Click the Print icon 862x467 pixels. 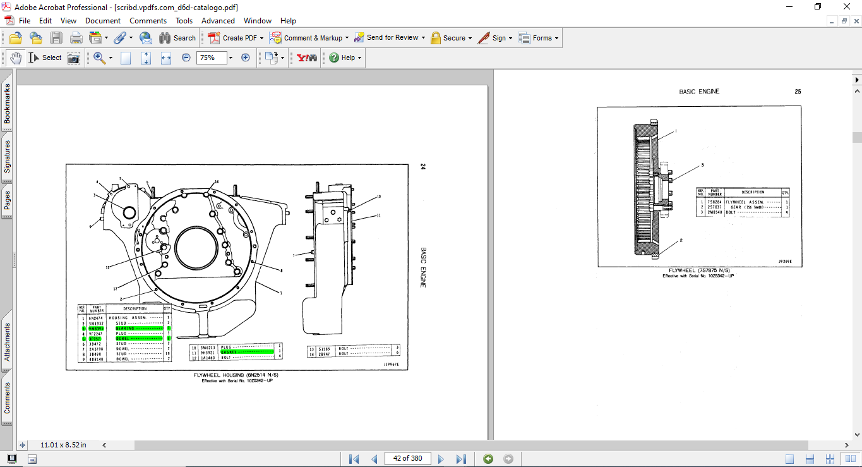76,38
